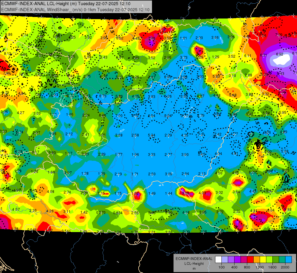
Task: Click the wind shear value 0.946
Action: click(32, 230)
